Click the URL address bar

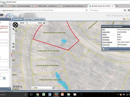coord(42,10)
